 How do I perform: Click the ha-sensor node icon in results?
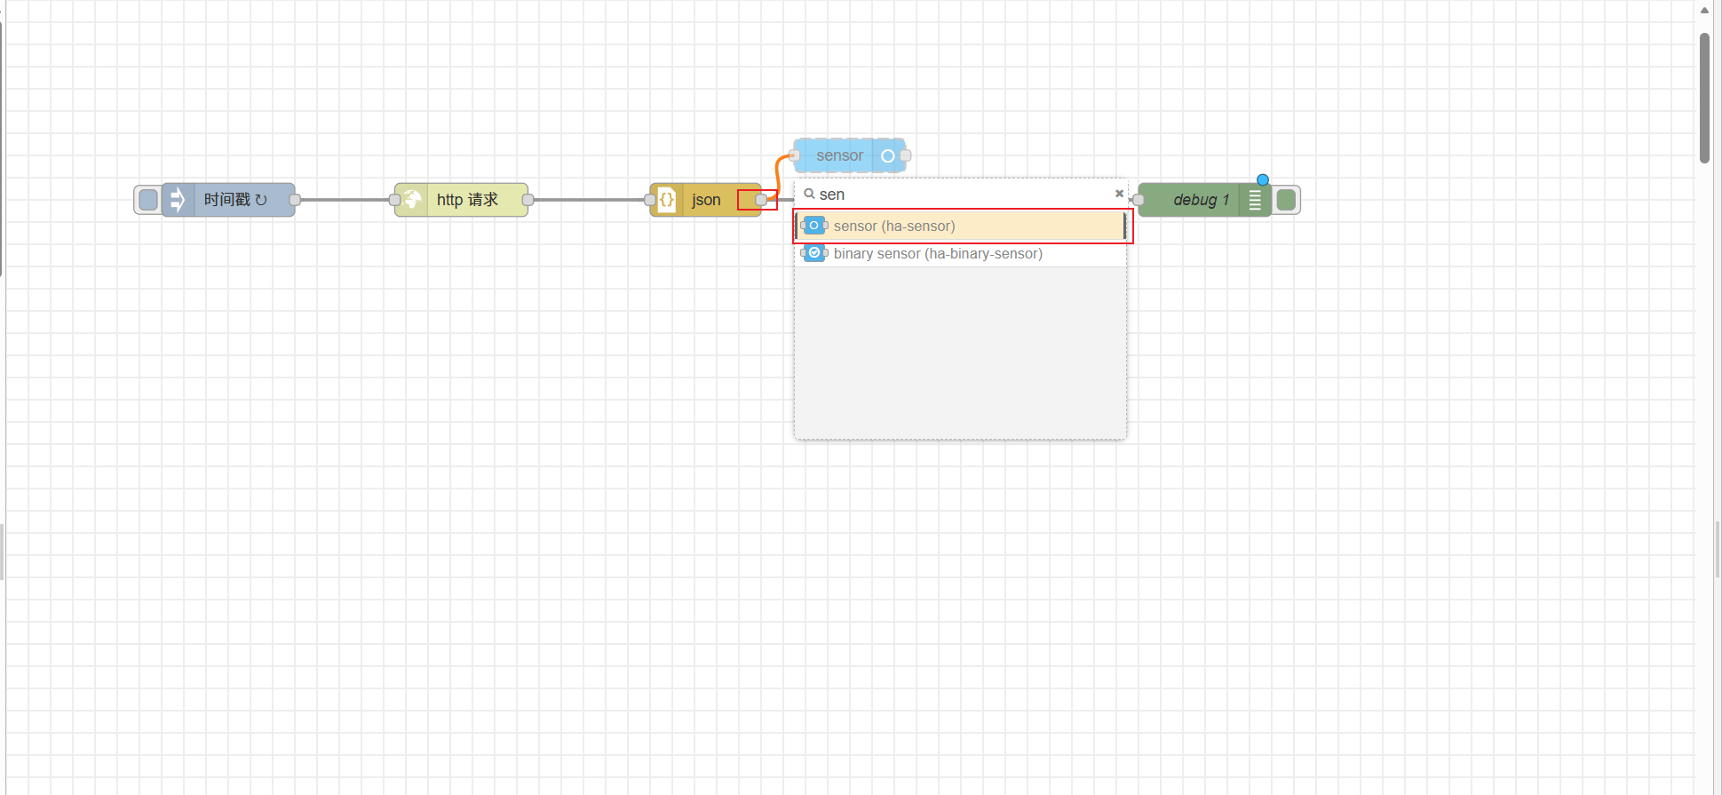(x=814, y=226)
